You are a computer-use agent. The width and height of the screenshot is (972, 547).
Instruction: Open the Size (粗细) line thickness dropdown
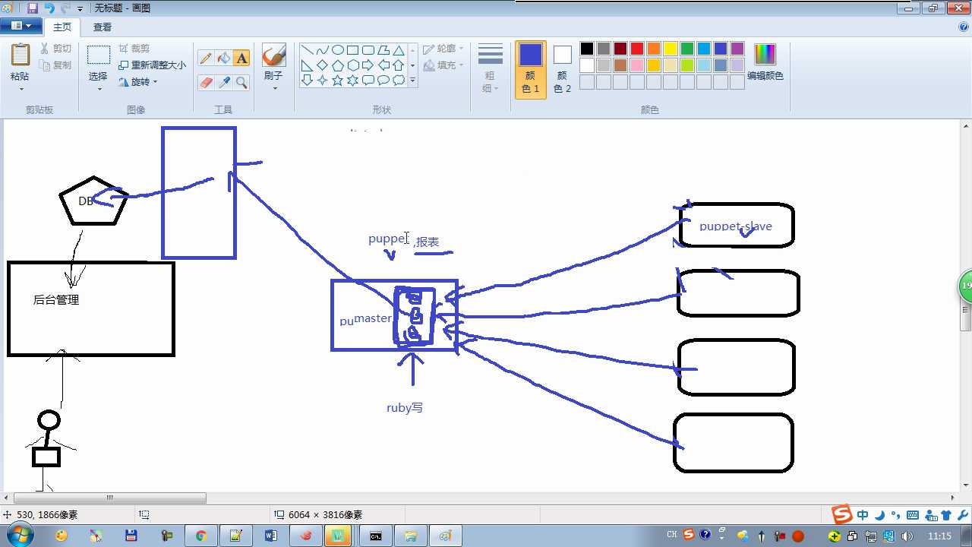491,68
